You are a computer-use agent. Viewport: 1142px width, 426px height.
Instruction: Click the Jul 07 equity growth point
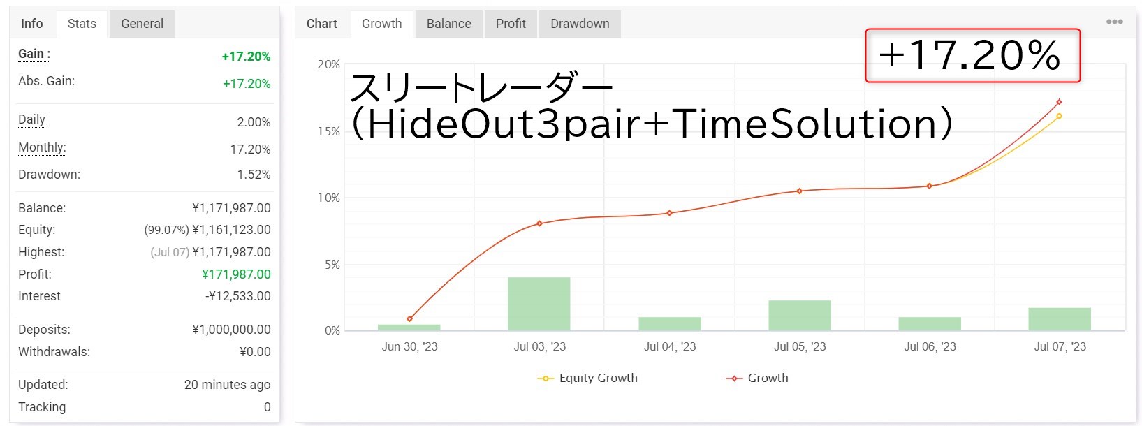[x=1059, y=116]
